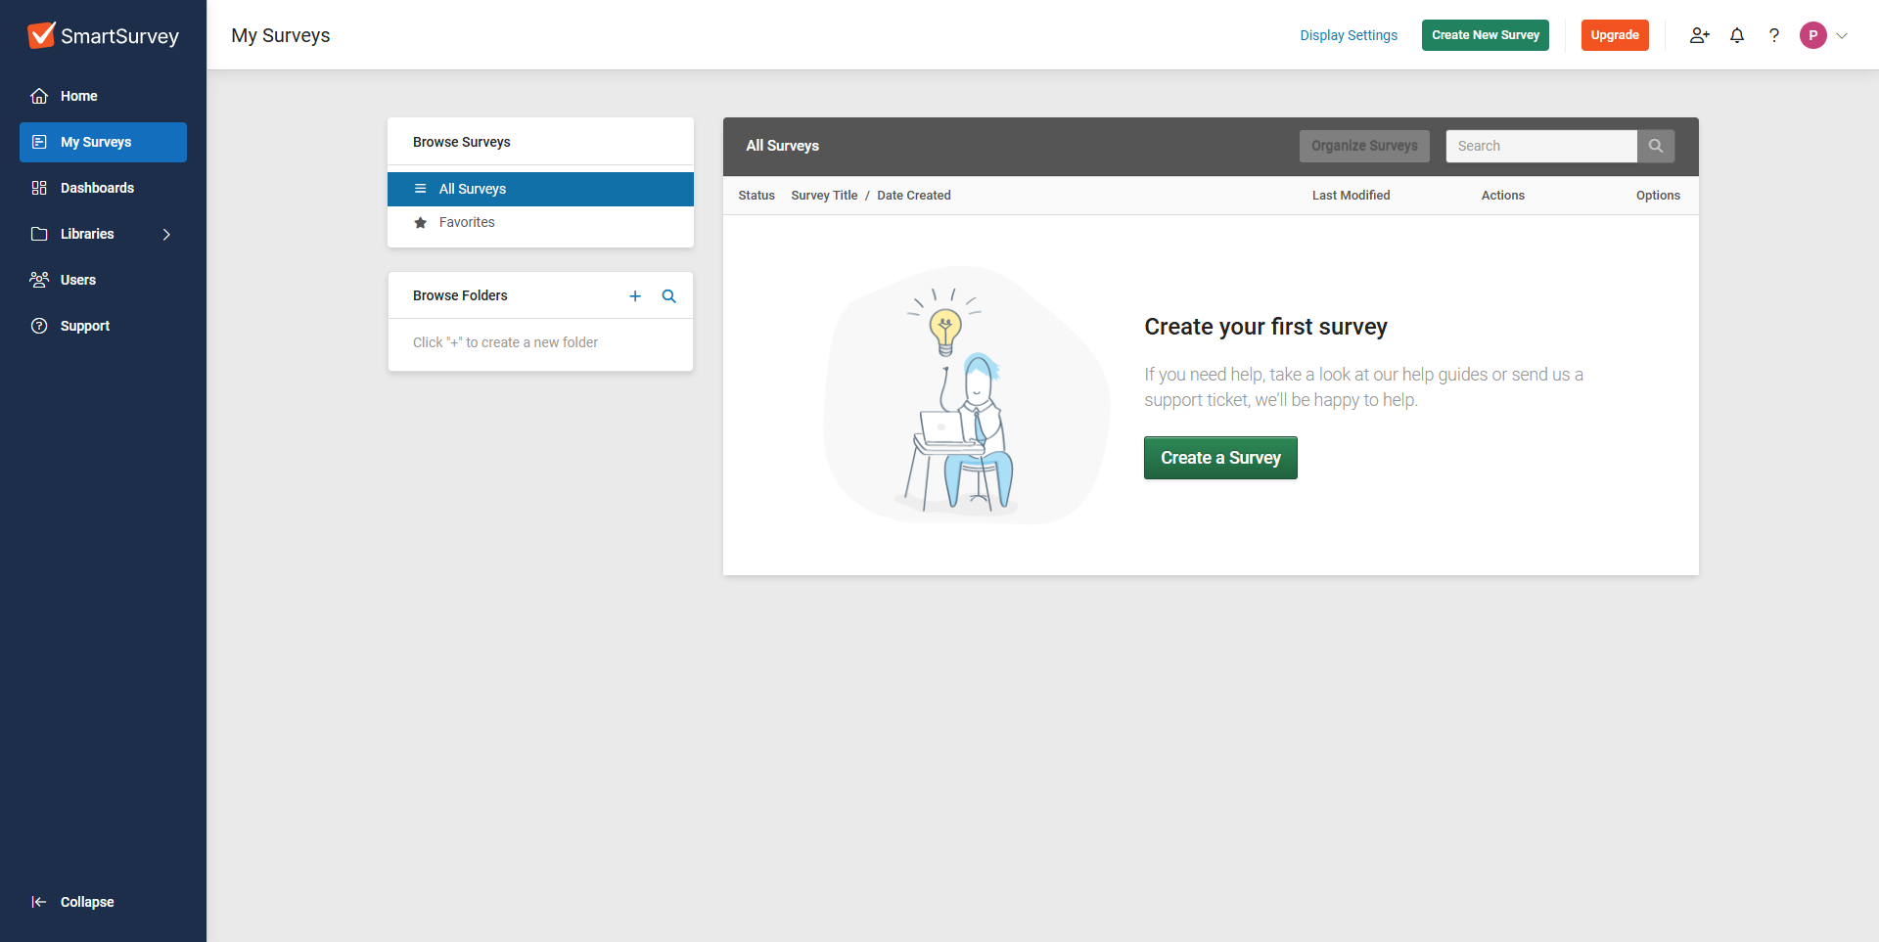The height and width of the screenshot is (942, 1879).
Task: Select Favorites in Browse Surveys
Action: tap(467, 222)
